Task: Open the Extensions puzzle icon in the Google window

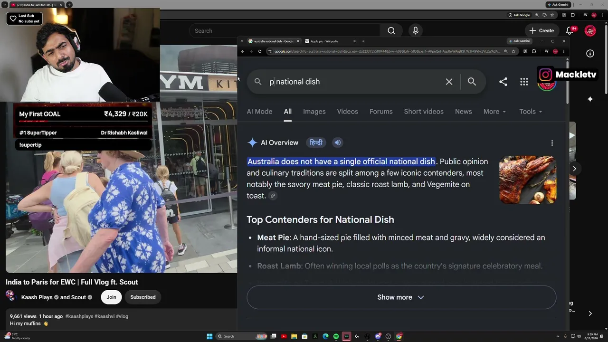Action: (534, 51)
